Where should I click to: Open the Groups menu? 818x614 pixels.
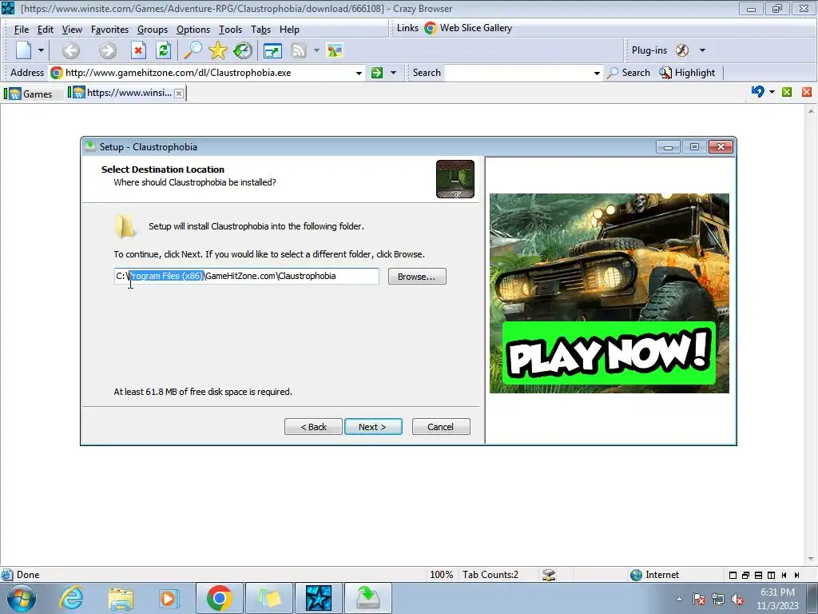point(153,30)
